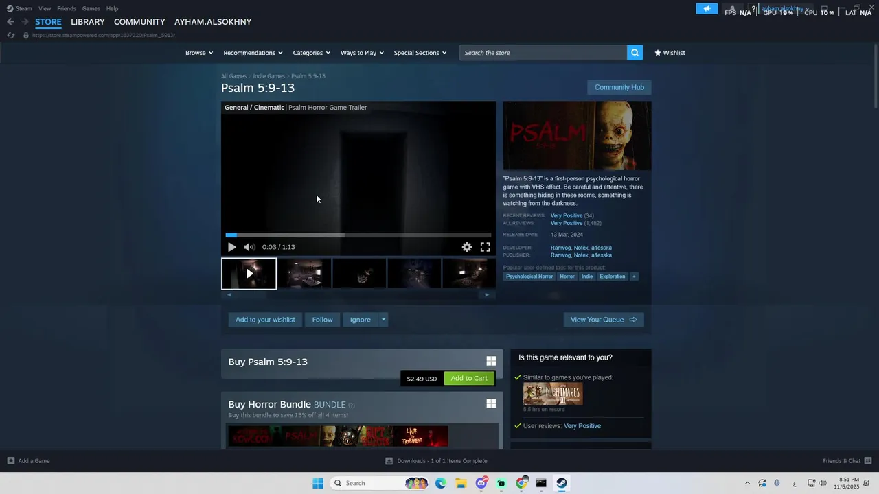
Task: Open Google Chrome from taskbar
Action: point(521,483)
